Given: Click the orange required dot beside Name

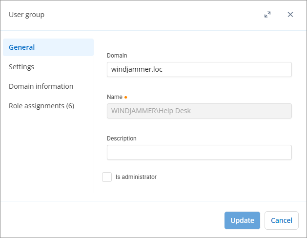Looking at the screenshot, I should point(126,97).
